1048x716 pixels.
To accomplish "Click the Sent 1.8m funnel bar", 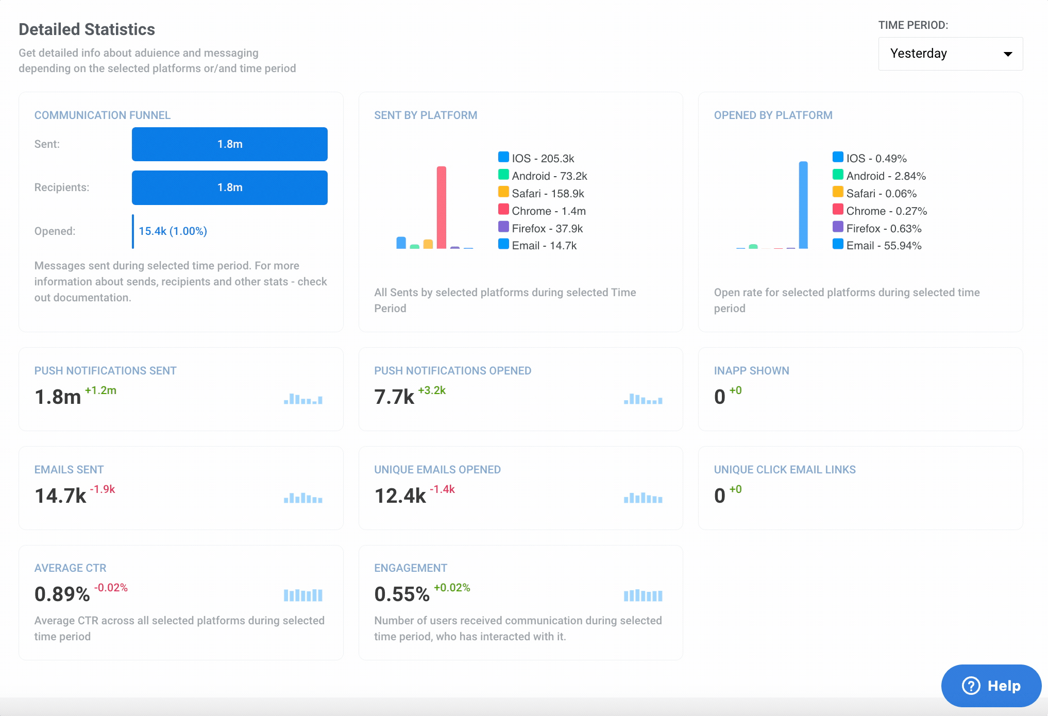I will (229, 144).
